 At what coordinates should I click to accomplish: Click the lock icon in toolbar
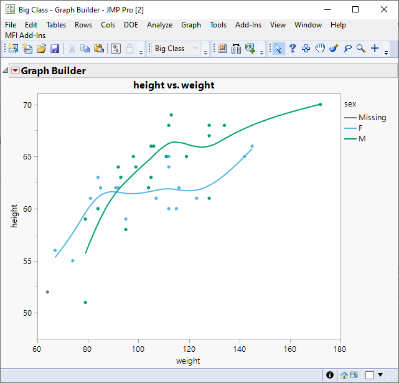129,49
